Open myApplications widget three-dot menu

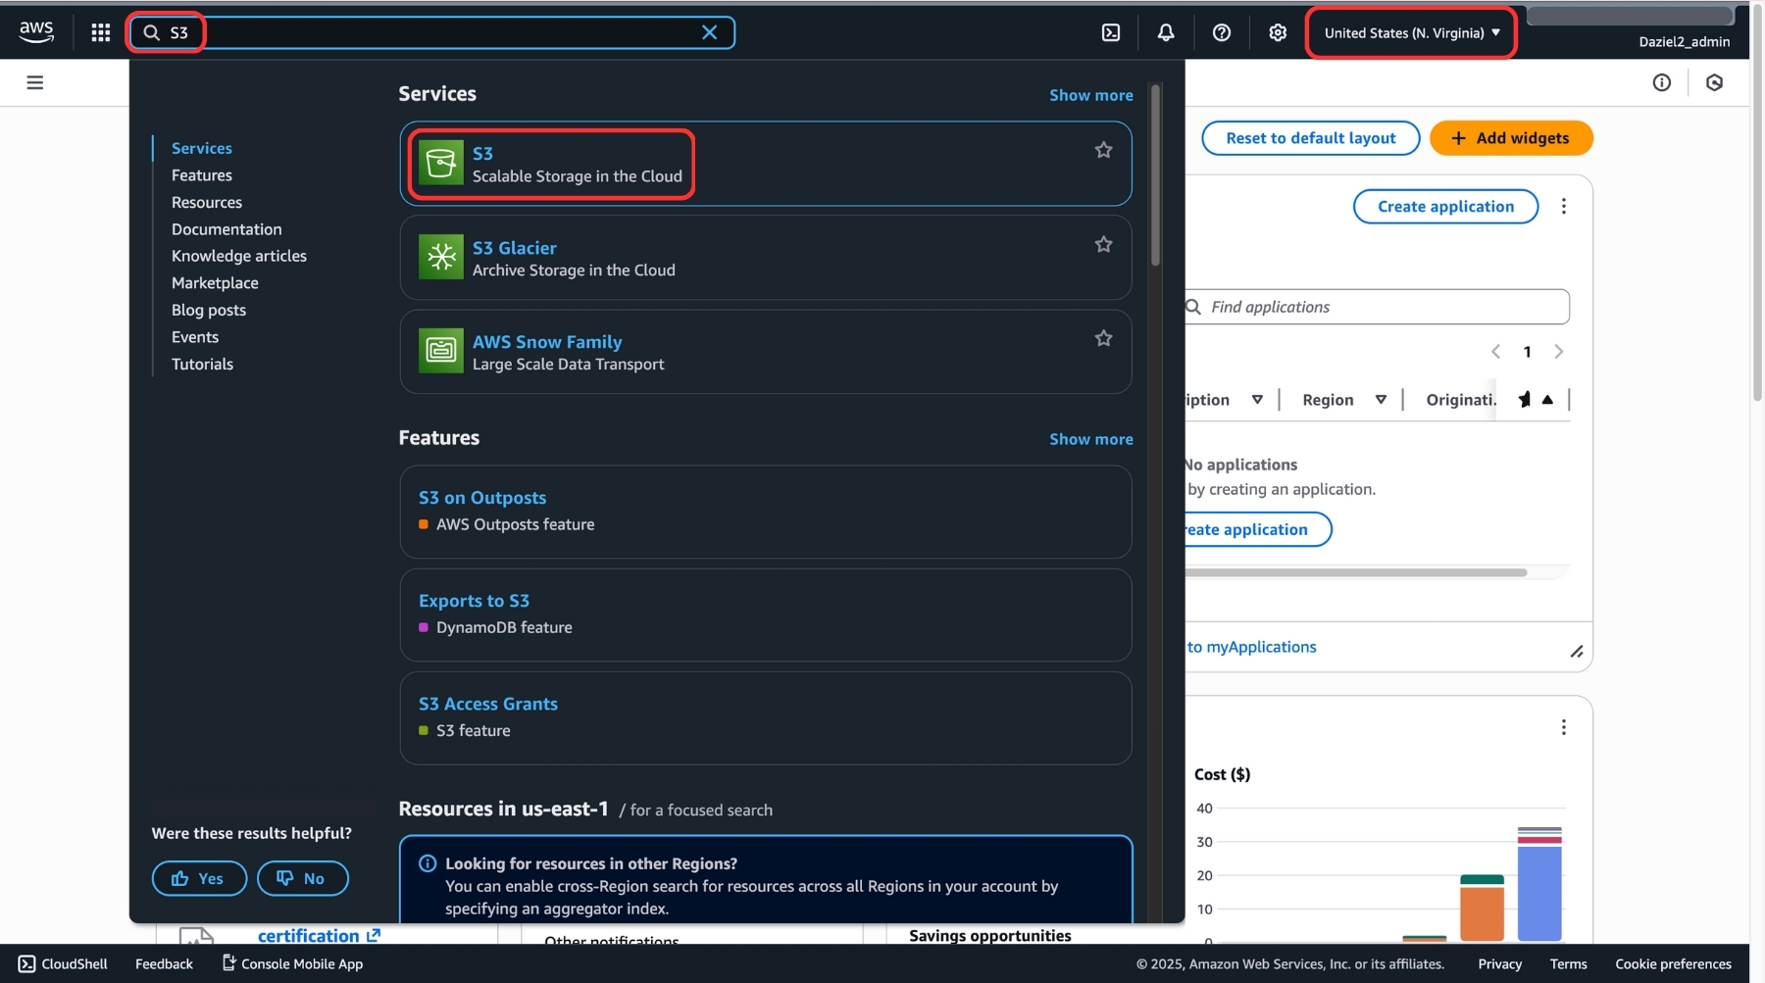point(1563,206)
